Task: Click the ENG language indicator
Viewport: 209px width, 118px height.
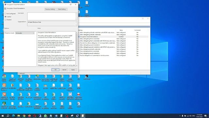Action: pyautogui.click(x=194, y=116)
